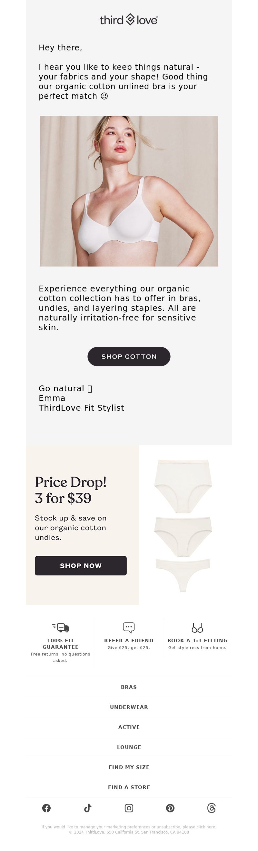Click the bra fitting icon

tap(197, 628)
